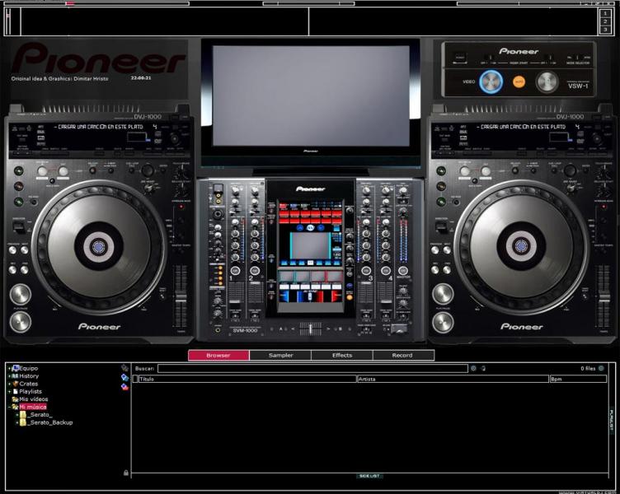
Task: Toggle the VSW-1 mode selector switch
Action: pos(578,58)
